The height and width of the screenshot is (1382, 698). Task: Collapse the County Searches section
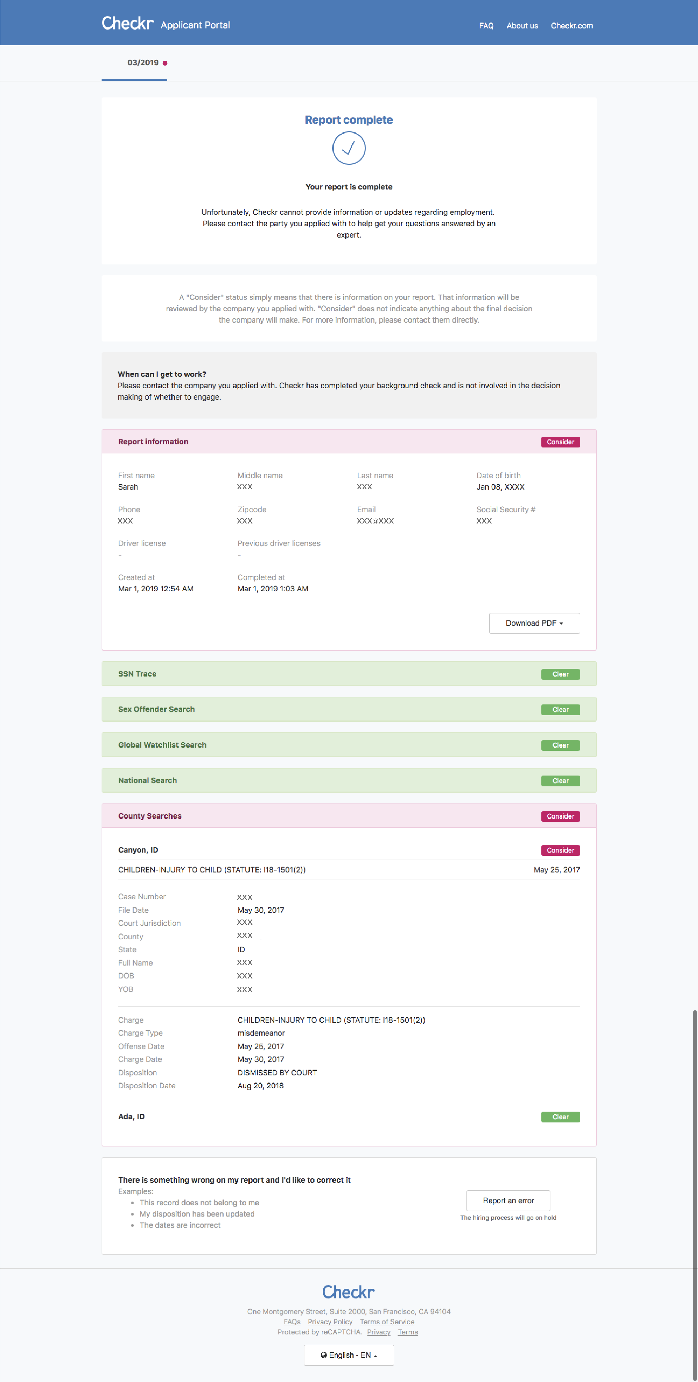(x=150, y=816)
